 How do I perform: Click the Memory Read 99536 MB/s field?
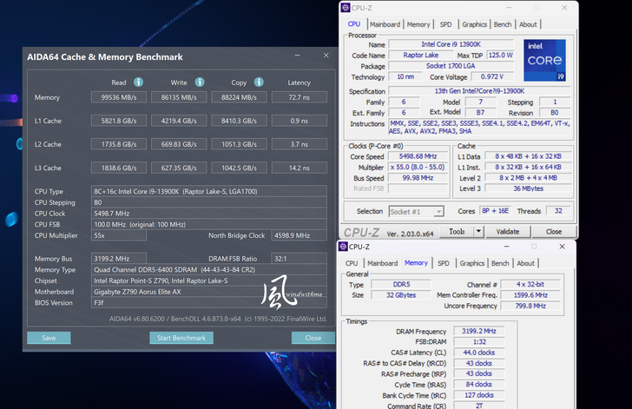118,97
